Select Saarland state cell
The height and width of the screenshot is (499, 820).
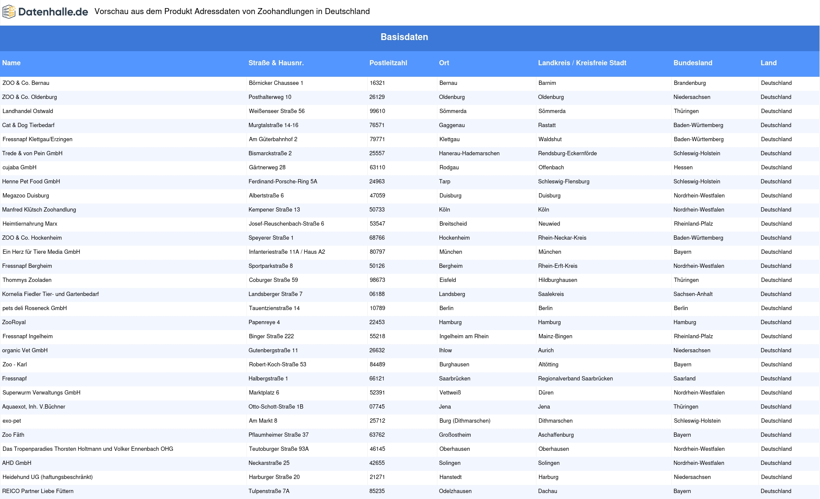coord(685,379)
